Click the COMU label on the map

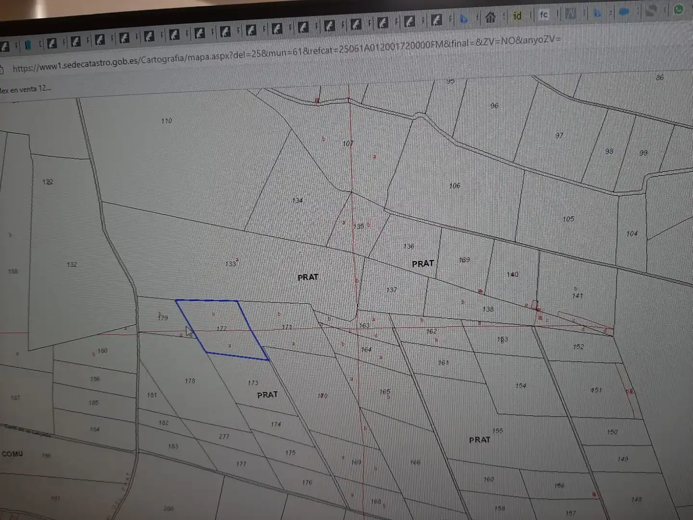(13, 454)
